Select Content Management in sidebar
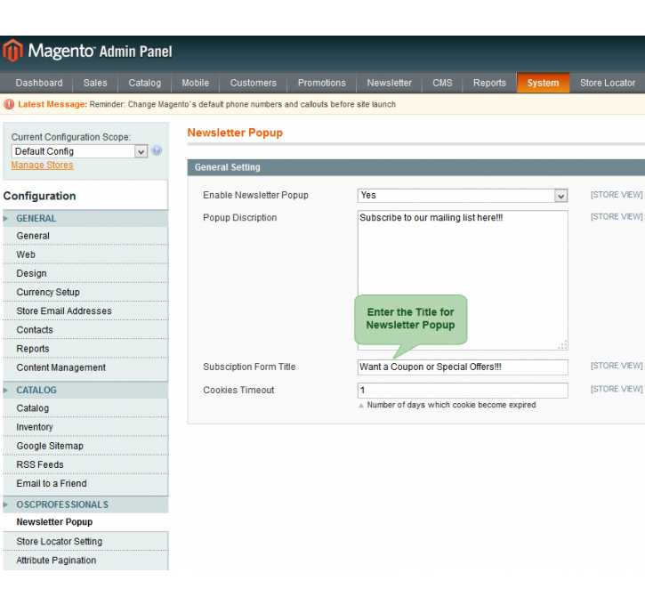 (85, 367)
